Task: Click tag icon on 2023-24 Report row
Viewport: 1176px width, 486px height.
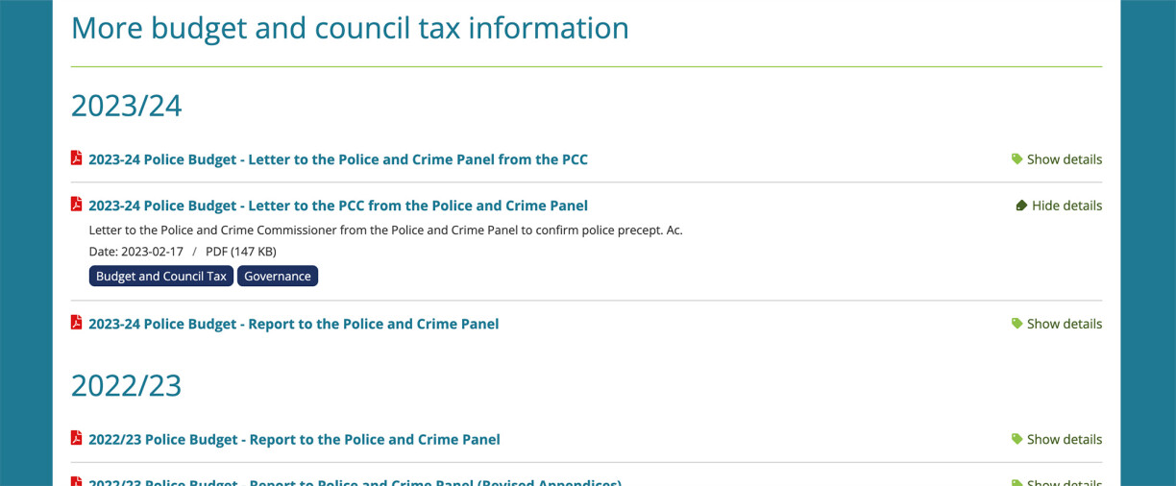Action: click(1017, 324)
